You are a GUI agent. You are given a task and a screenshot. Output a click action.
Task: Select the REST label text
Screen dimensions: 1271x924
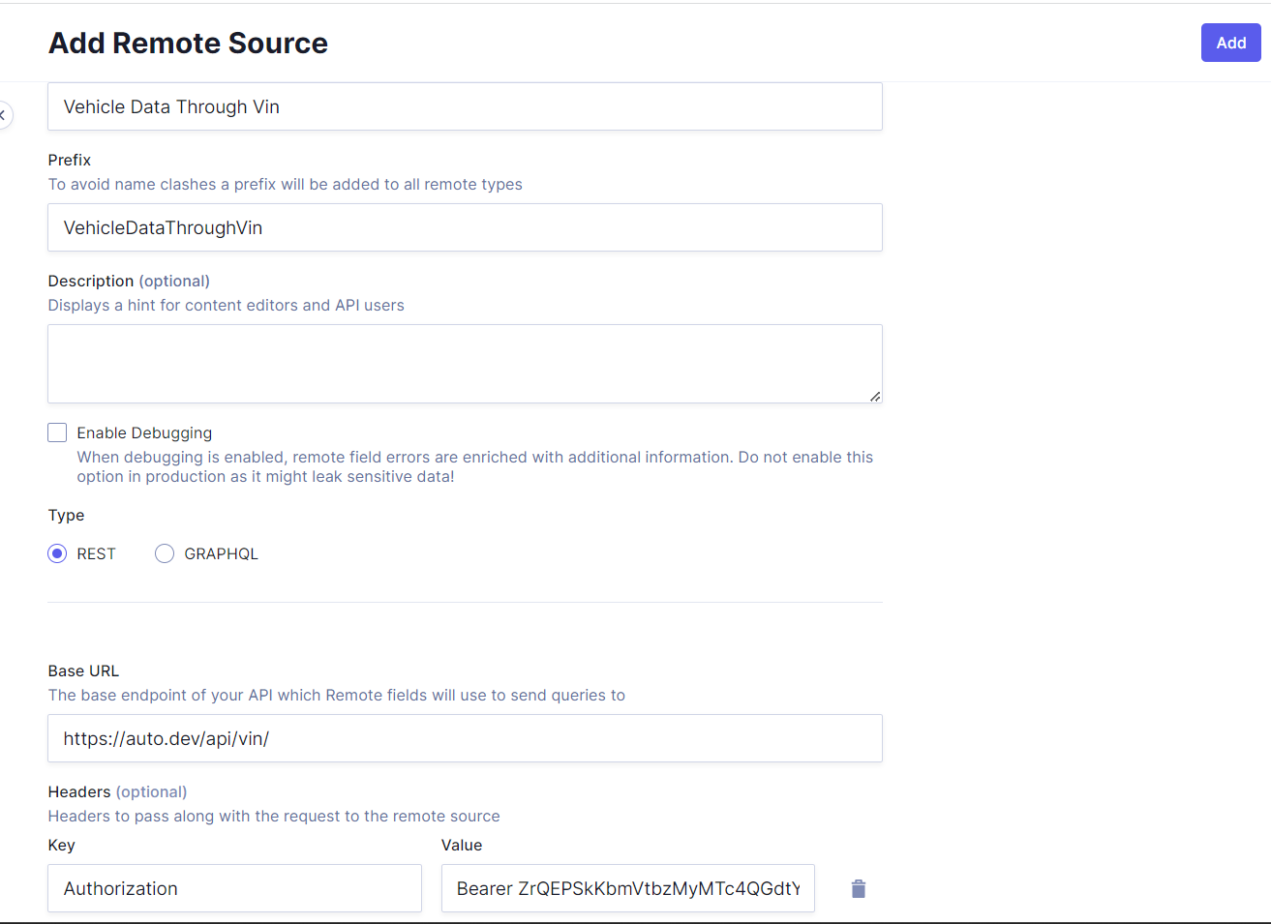tap(96, 552)
